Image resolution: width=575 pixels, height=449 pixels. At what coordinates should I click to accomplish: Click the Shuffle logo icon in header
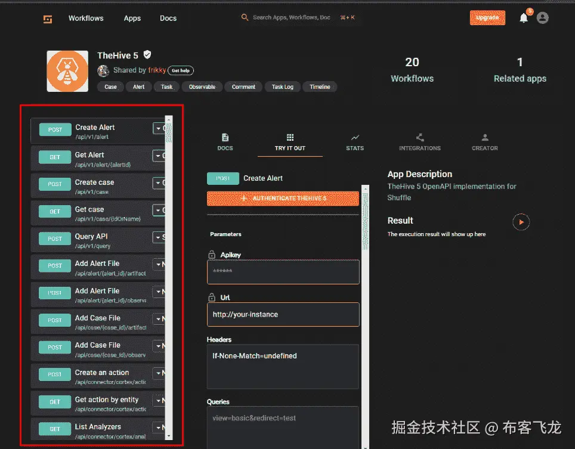(x=48, y=18)
